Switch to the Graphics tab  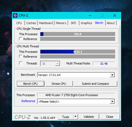(x=86, y=23)
